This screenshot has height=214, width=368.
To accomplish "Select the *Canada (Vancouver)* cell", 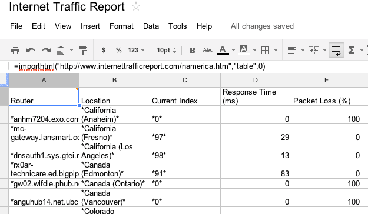I will 115,198.
